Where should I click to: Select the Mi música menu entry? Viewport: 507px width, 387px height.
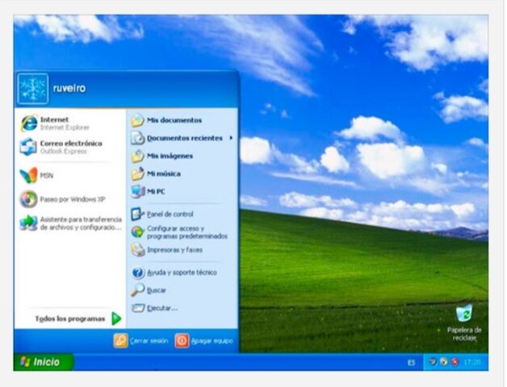(182, 174)
